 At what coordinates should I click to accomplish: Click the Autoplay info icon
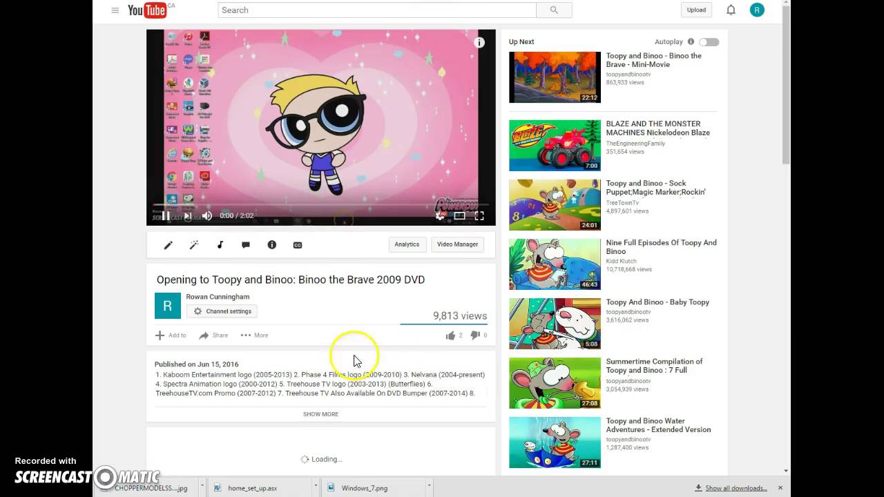[x=691, y=42]
